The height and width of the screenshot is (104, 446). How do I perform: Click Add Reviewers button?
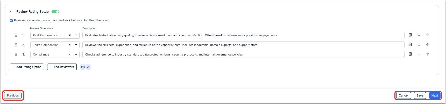(62, 67)
